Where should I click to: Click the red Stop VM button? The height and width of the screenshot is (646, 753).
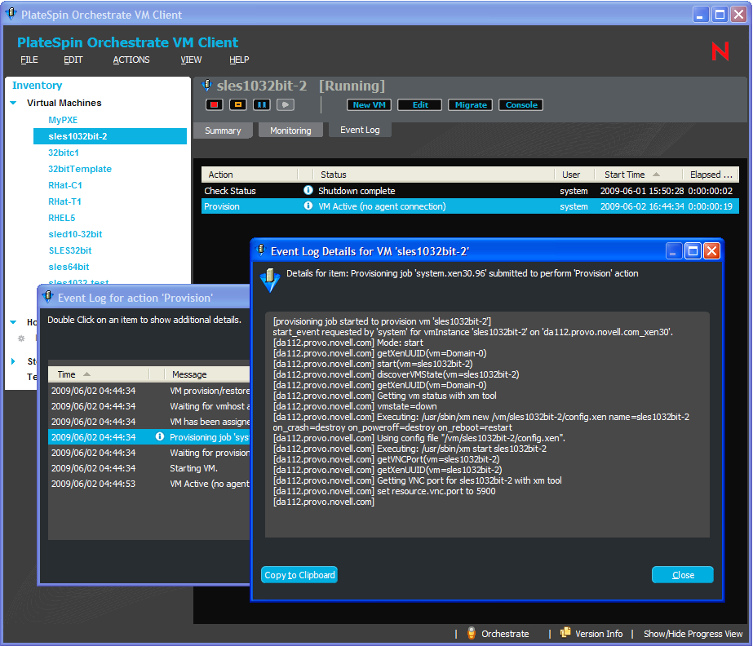coord(215,104)
